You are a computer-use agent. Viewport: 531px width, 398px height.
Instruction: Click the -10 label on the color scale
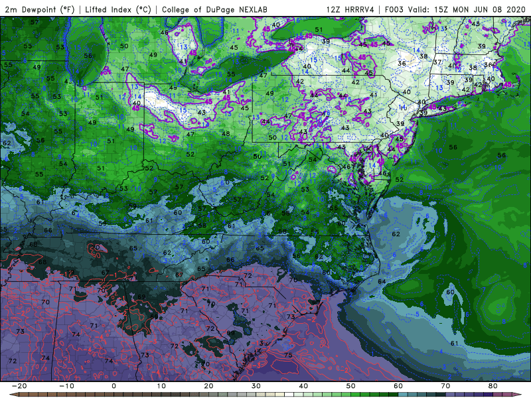pos(66,386)
